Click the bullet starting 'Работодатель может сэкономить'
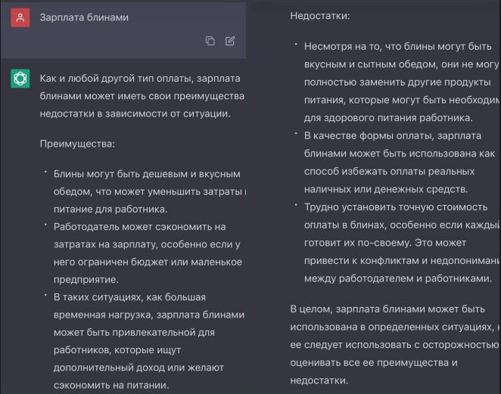 148,253
